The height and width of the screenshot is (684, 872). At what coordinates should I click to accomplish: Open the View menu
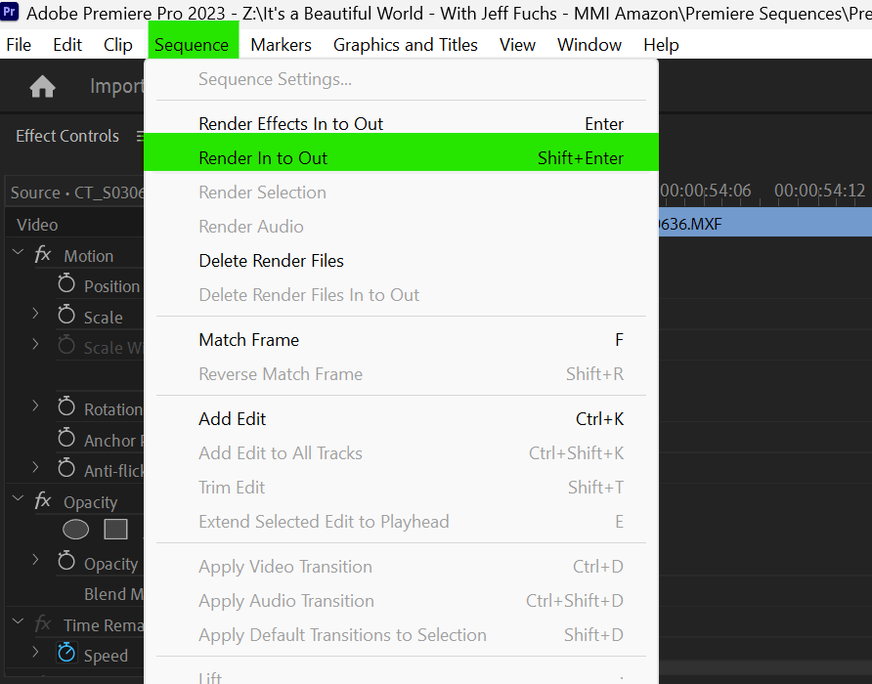tap(517, 45)
